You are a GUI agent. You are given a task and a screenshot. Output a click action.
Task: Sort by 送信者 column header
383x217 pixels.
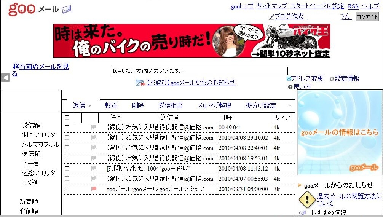point(170,117)
